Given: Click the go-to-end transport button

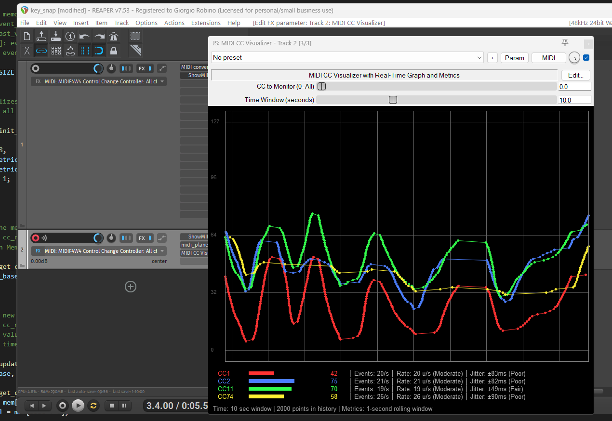Looking at the screenshot, I should [44, 406].
